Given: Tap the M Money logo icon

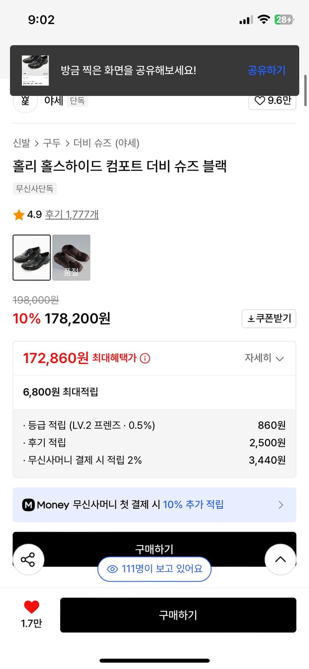Looking at the screenshot, I should [28, 504].
